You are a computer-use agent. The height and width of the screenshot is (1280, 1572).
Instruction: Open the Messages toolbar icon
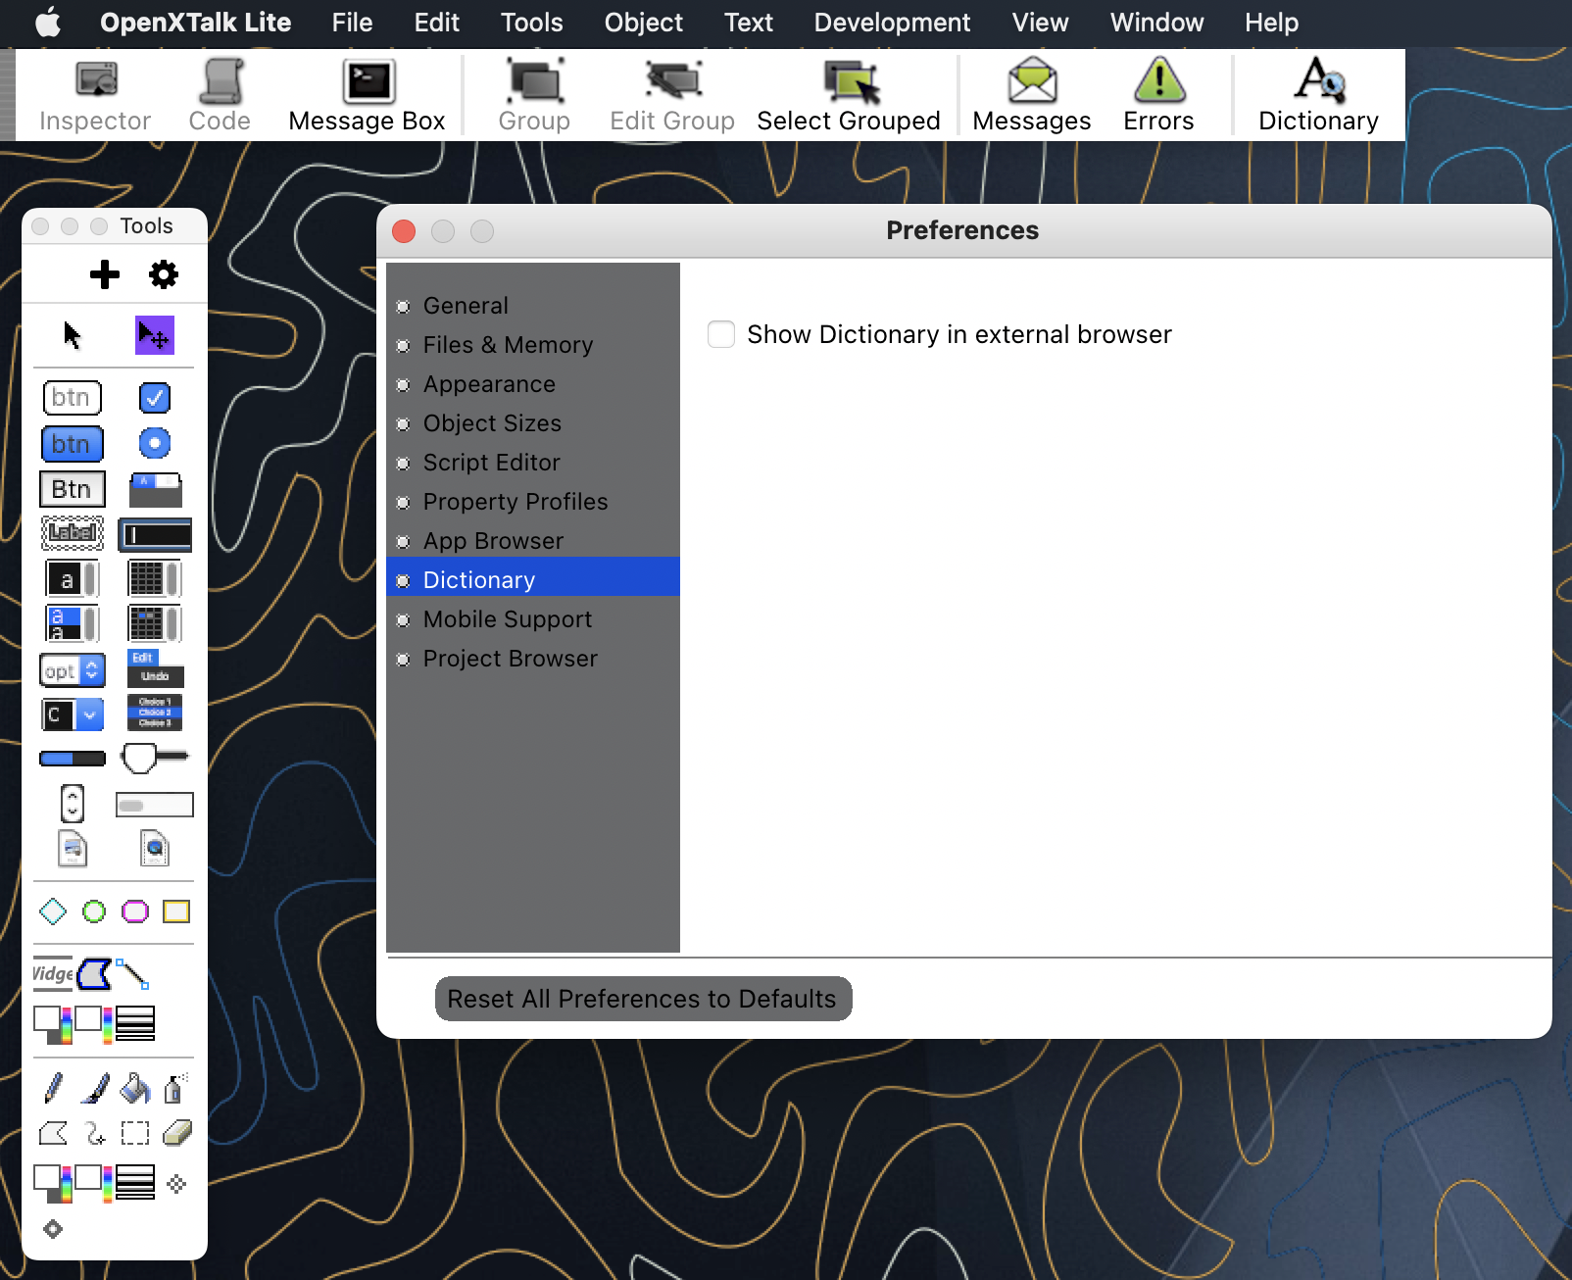click(1032, 96)
